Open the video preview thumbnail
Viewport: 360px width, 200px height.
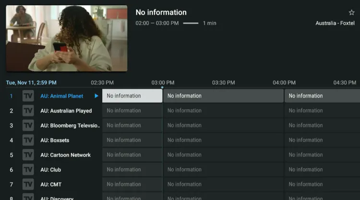pyautogui.click(x=67, y=38)
